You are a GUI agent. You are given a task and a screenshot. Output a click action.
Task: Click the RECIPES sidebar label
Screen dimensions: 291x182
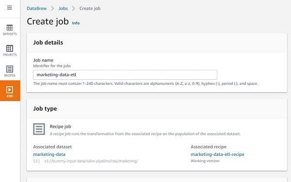point(10,76)
